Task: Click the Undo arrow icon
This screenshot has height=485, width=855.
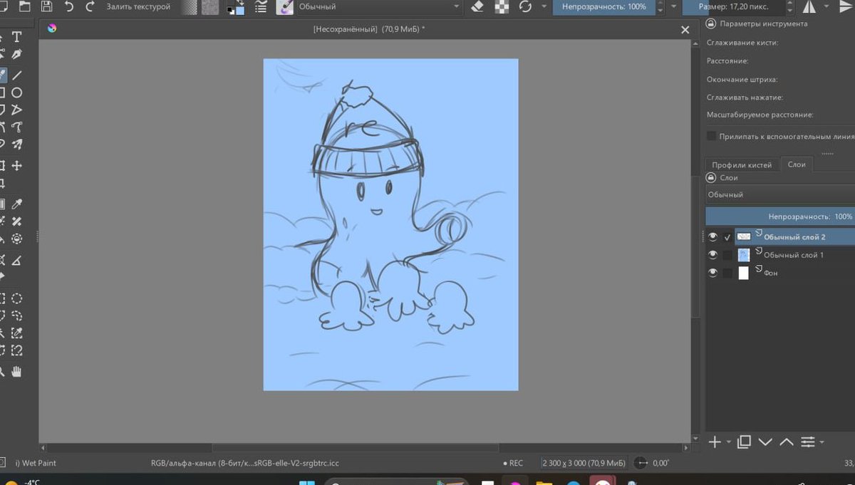Action: pyautogui.click(x=68, y=6)
